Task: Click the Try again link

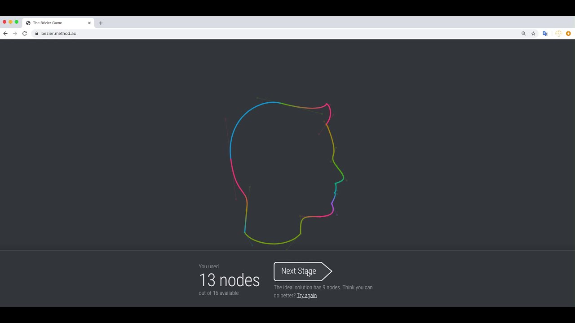Action: pos(307,296)
